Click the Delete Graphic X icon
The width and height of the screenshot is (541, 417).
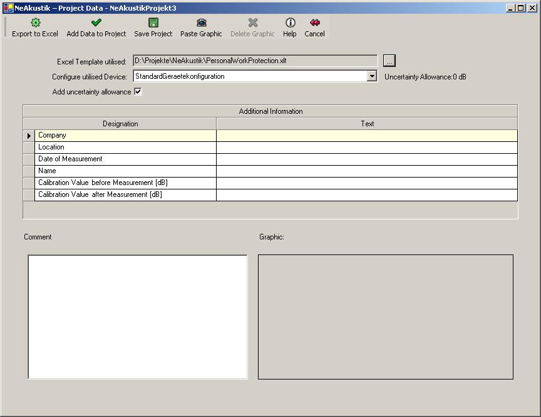click(x=252, y=23)
